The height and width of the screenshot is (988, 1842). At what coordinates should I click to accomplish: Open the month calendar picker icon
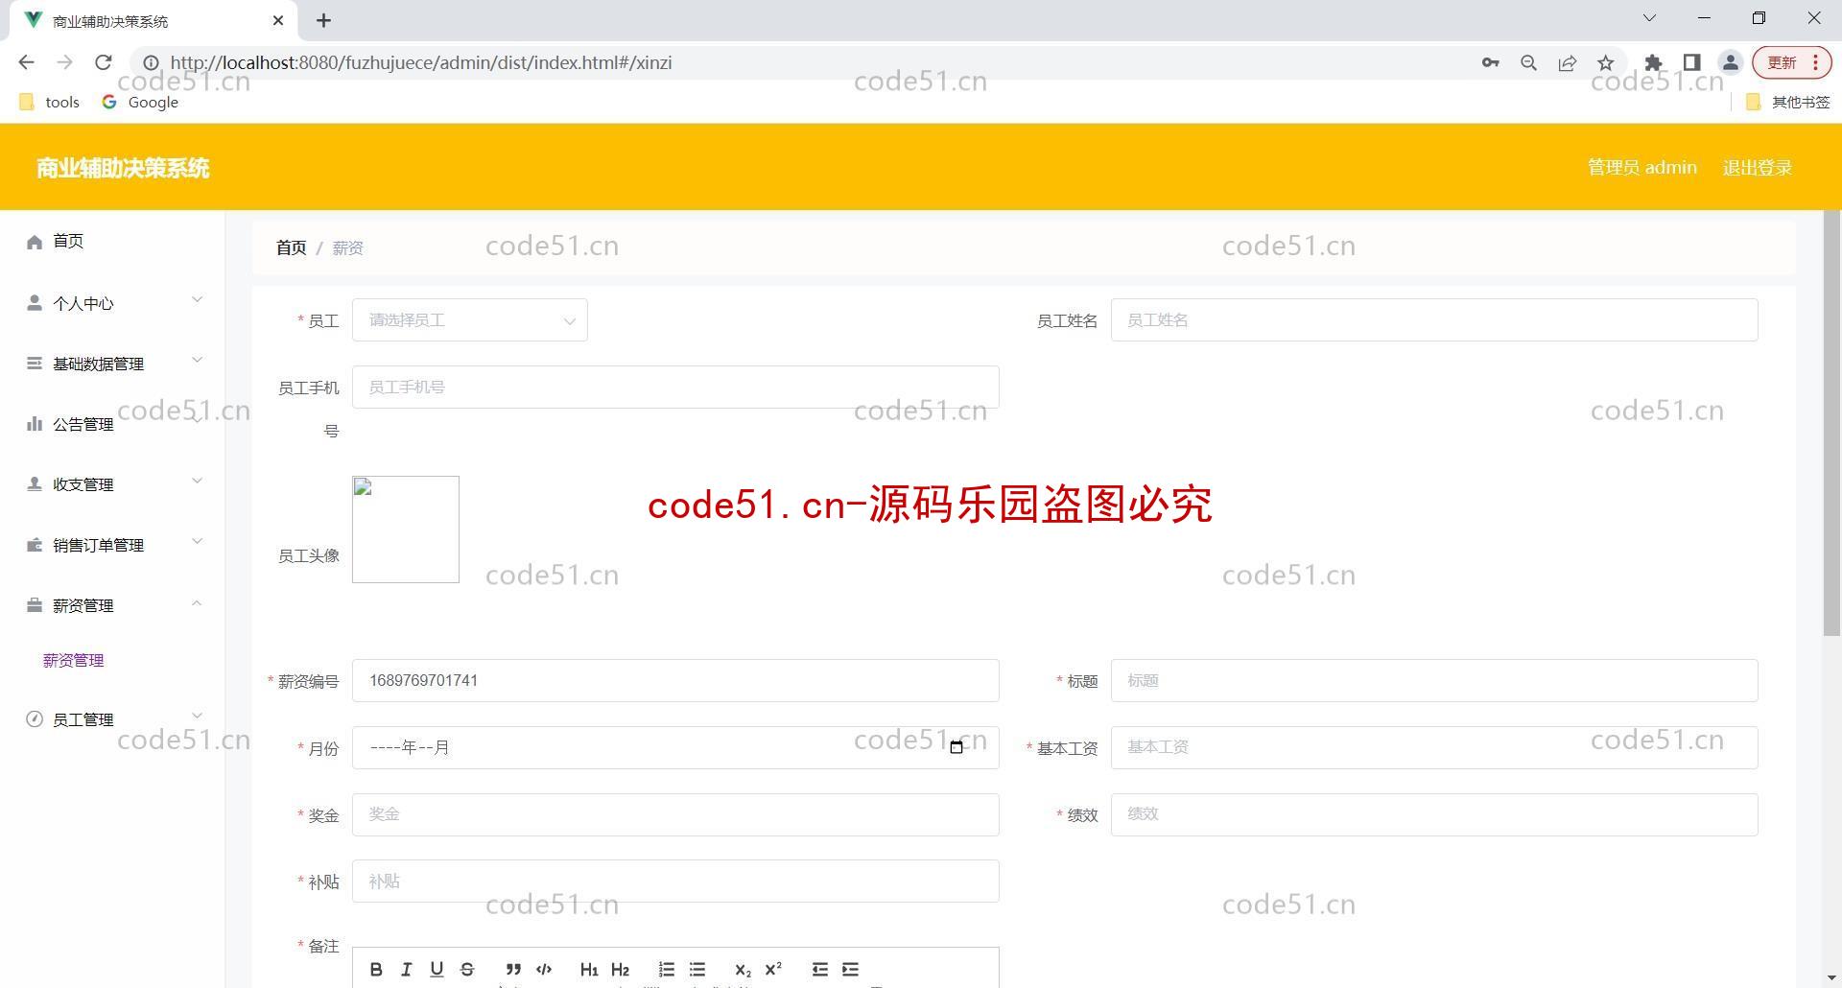[956, 747]
